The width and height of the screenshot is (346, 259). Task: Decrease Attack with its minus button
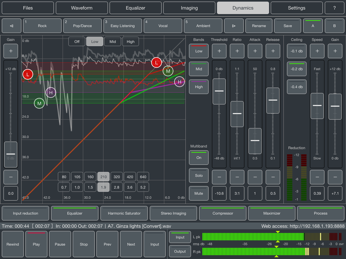255,177
